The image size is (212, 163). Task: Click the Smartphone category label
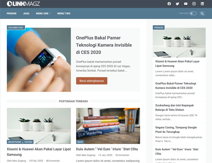(x=15, y=142)
